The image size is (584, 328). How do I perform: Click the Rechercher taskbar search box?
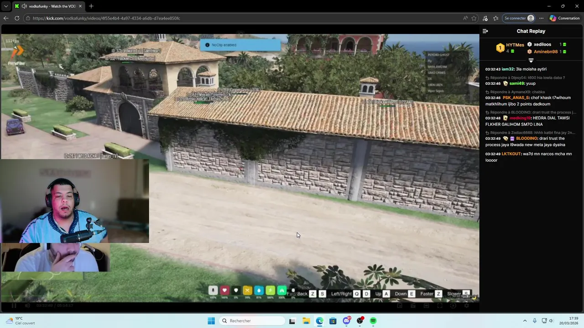[252, 321]
